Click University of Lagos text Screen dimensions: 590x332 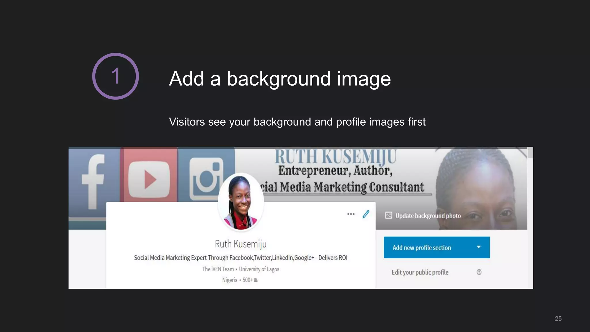(259, 269)
